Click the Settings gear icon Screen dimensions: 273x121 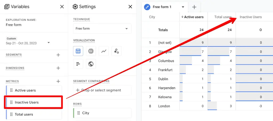coord(75,7)
